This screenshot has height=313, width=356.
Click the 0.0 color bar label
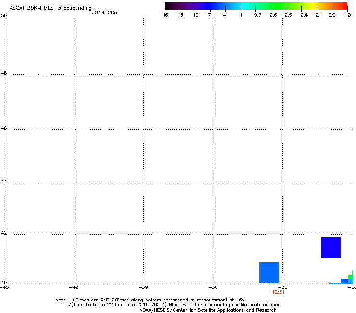(x=332, y=15)
